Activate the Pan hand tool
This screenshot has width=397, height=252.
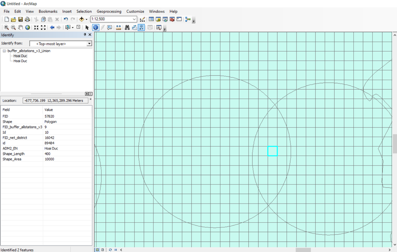20,27
